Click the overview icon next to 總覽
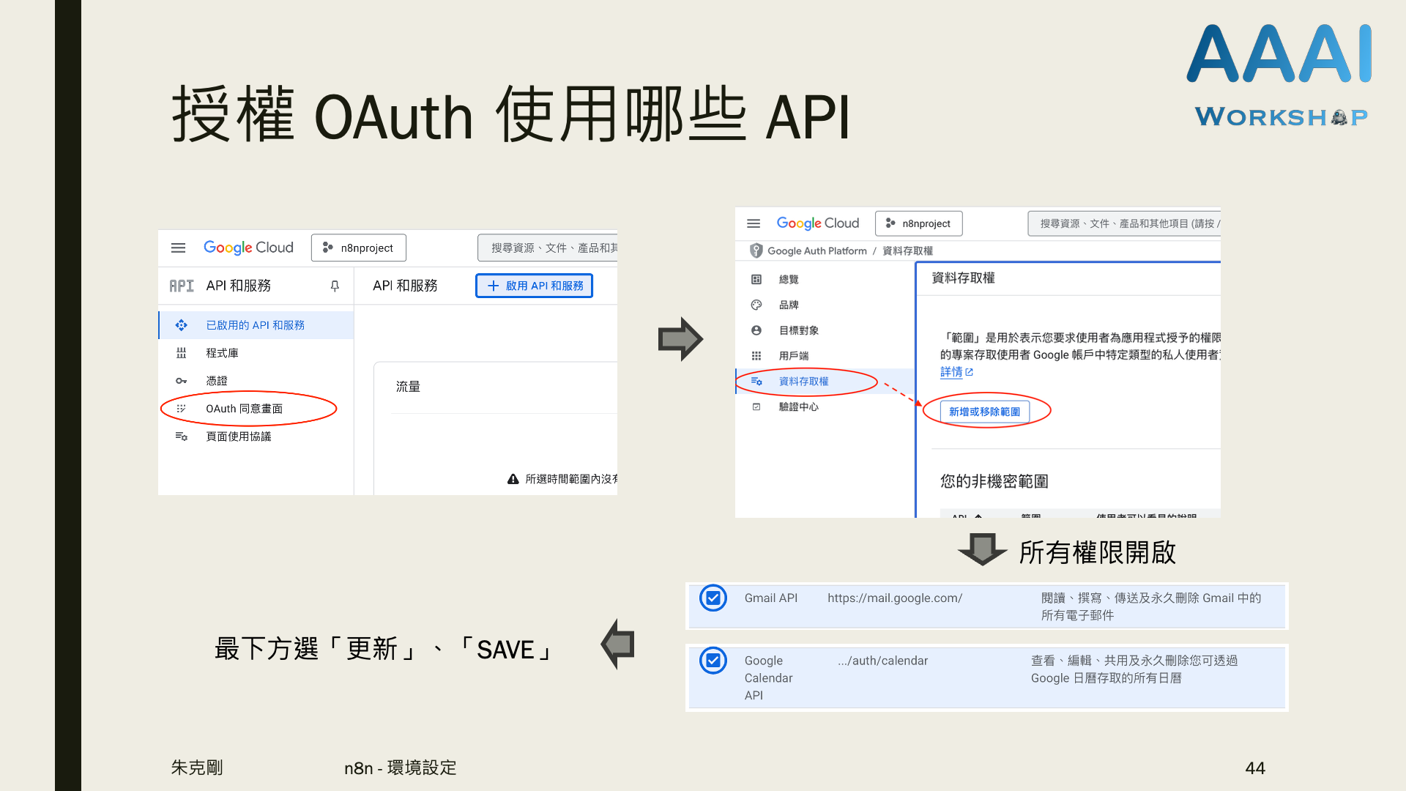Viewport: 1406px width, 791px height. [x=756, y=279]
